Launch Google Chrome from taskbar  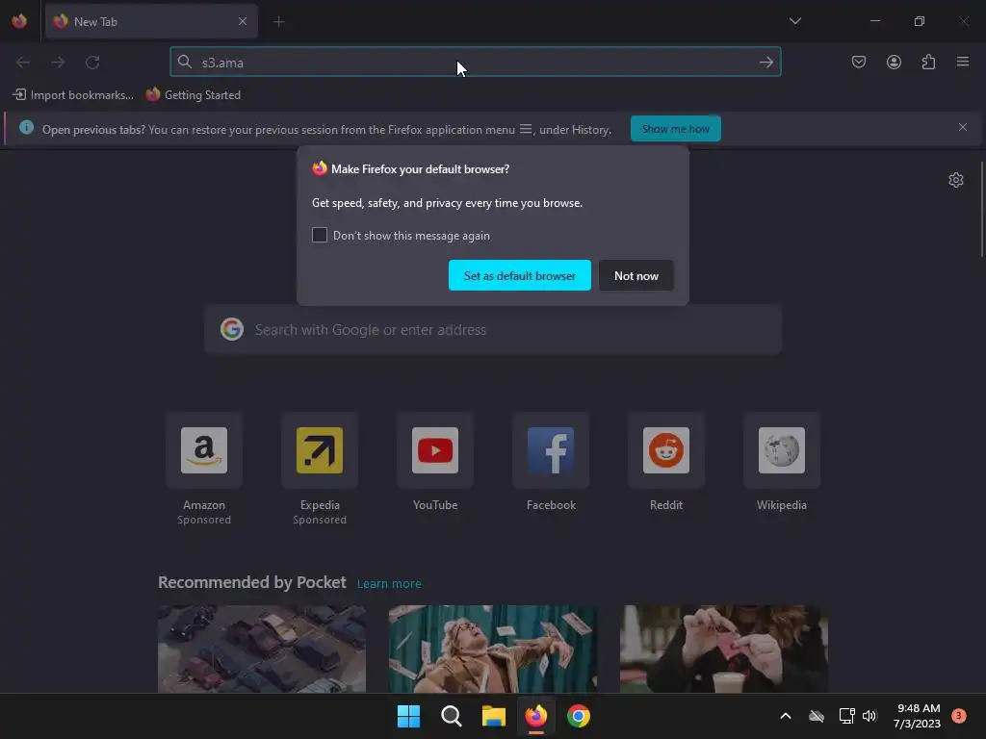[579, 716]
